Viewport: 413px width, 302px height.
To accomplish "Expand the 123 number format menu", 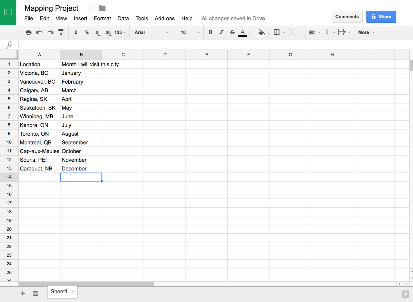I will (x=120, y=32).
